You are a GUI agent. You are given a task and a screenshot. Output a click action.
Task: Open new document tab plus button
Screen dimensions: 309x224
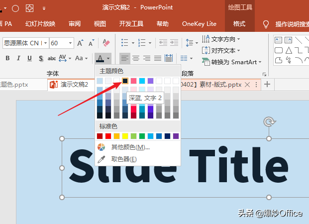click(x=267, y=85)
